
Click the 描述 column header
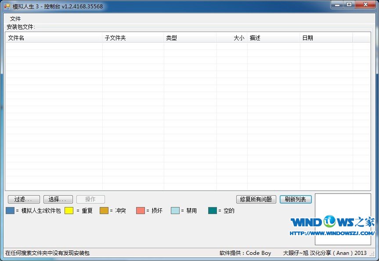(273, 38)
